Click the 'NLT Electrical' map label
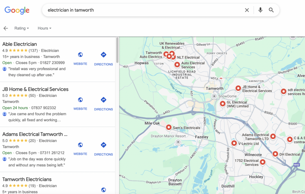Image resolution: width=305 pixels, height=194 pixels. point(188,58)
